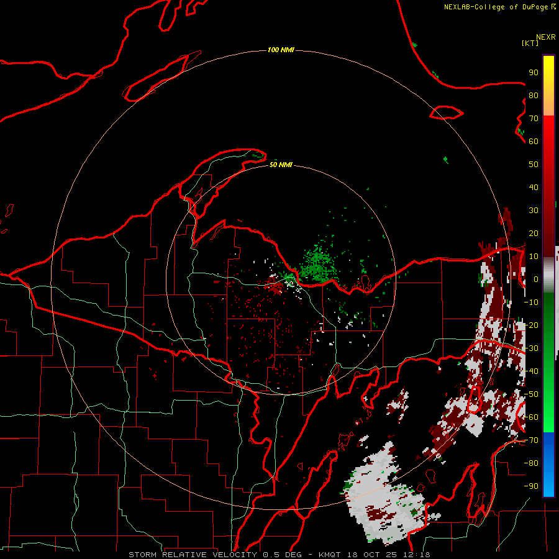Click the -10 value on the velocity scale
Screen dimensions: 559x559
(531, 302)
